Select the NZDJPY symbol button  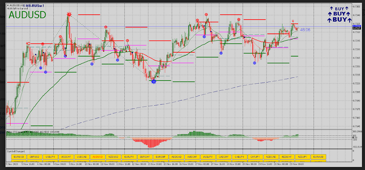click(x=302, y=157)
